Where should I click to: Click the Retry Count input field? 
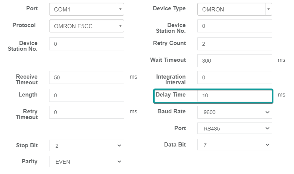(x=235, y=44)
